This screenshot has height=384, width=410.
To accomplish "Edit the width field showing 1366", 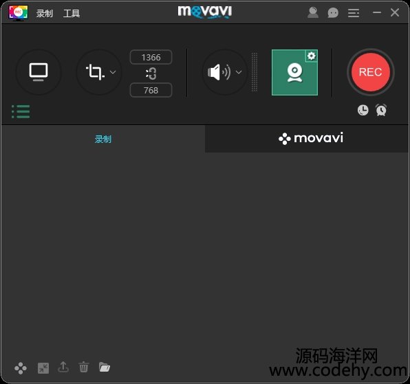I will (x=151, y=57).
